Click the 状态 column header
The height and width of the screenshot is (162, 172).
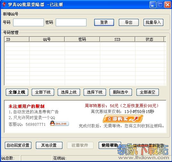pyautogui.click(x=149, y=39)
